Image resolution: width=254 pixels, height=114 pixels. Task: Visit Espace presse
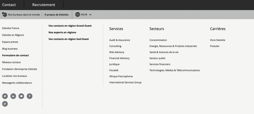point(10,42)
